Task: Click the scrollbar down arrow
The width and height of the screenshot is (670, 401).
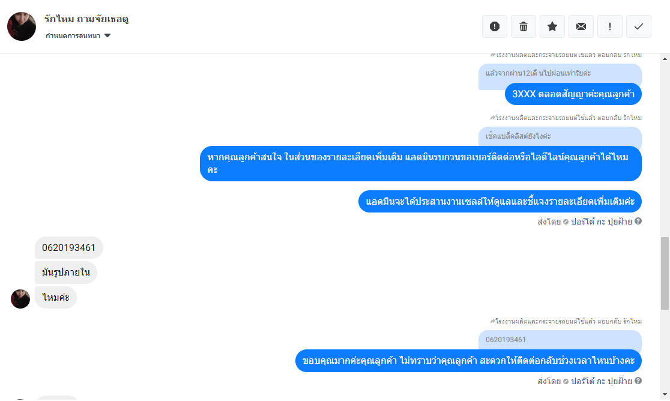Action: coord(665,394)
